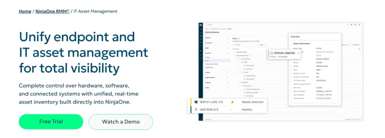The height and width of the screenshot is (138, 385).
Task: Open Health status under Devices
Action: coord(209,67)
